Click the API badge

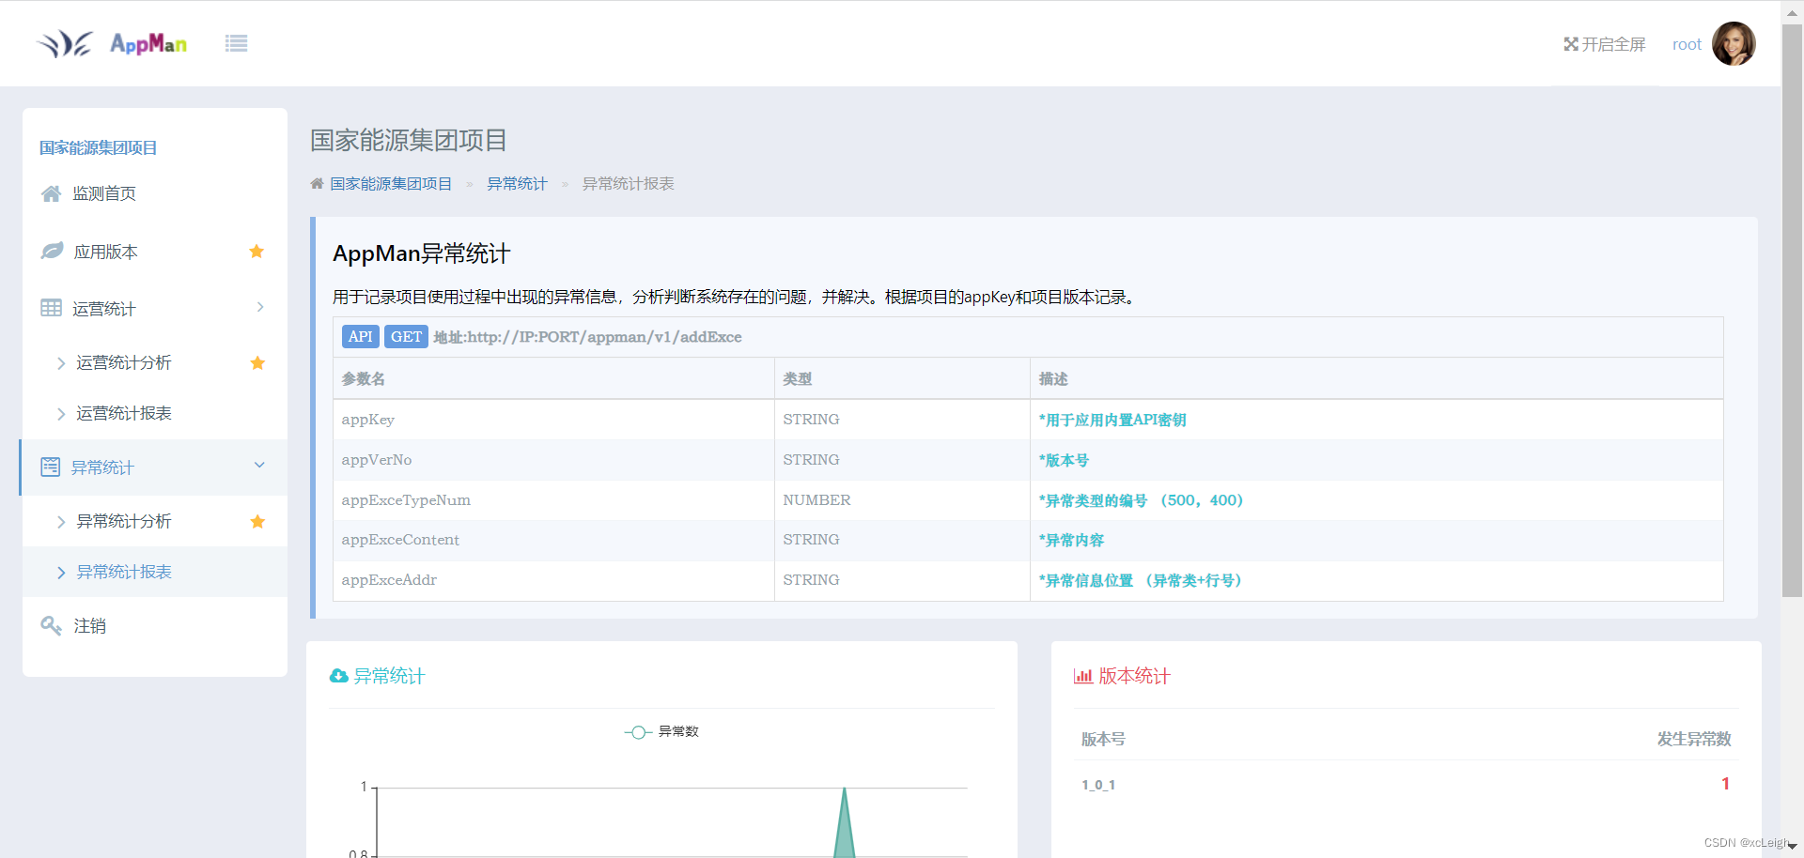coord(361,336)
